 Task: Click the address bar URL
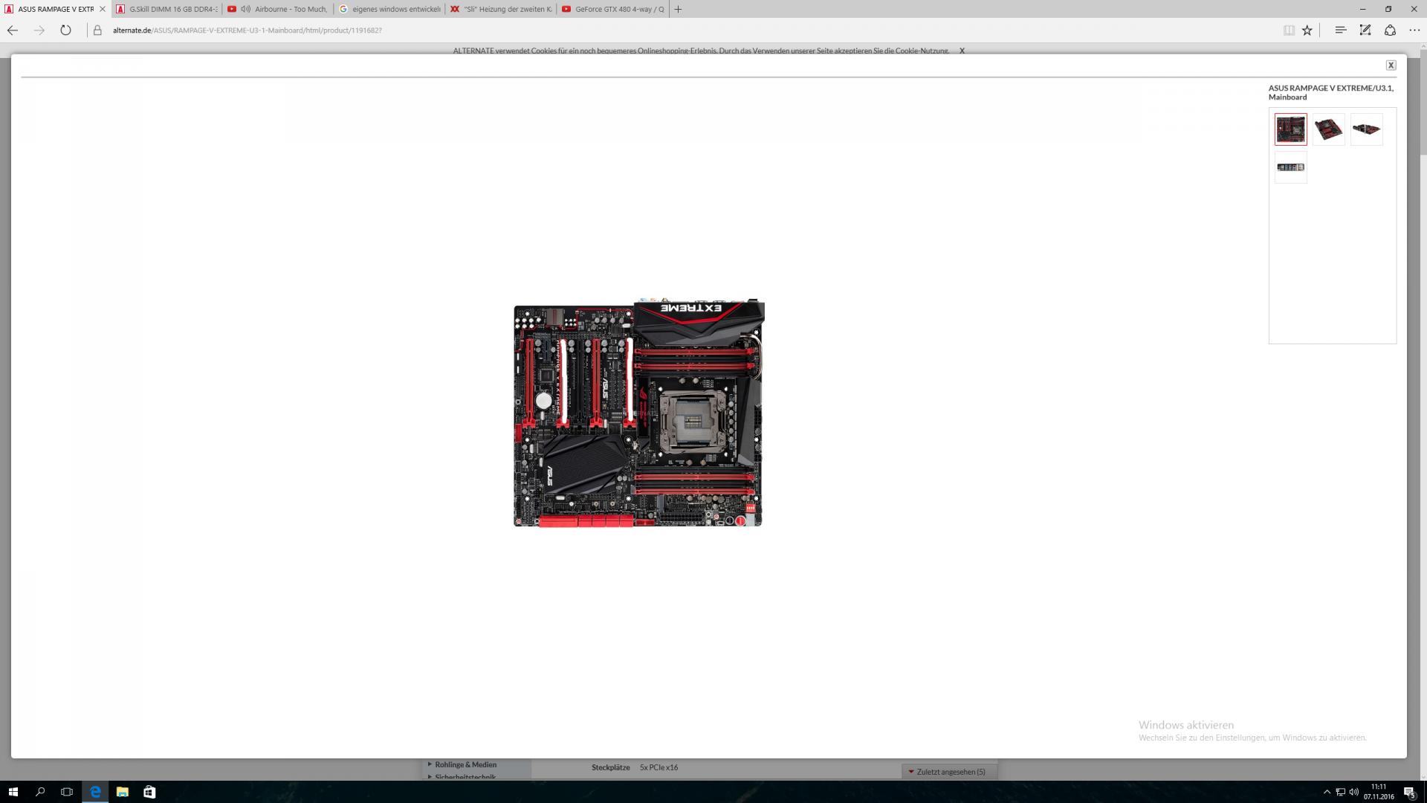tap(247, 30)
